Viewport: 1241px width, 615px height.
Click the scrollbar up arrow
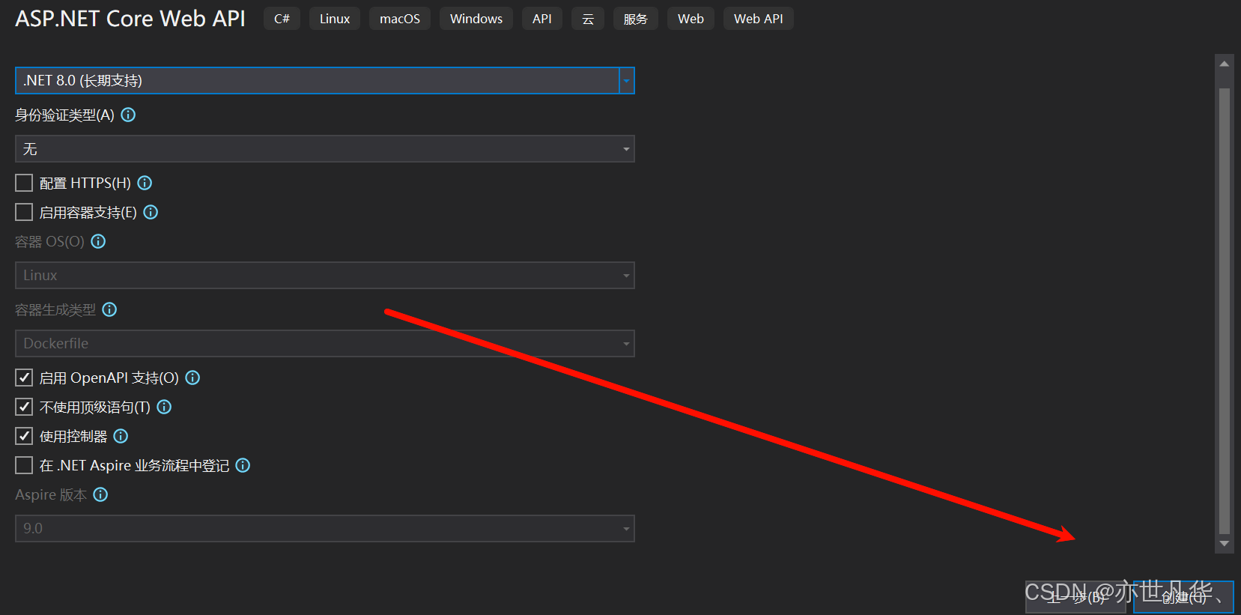[1225, 64]
